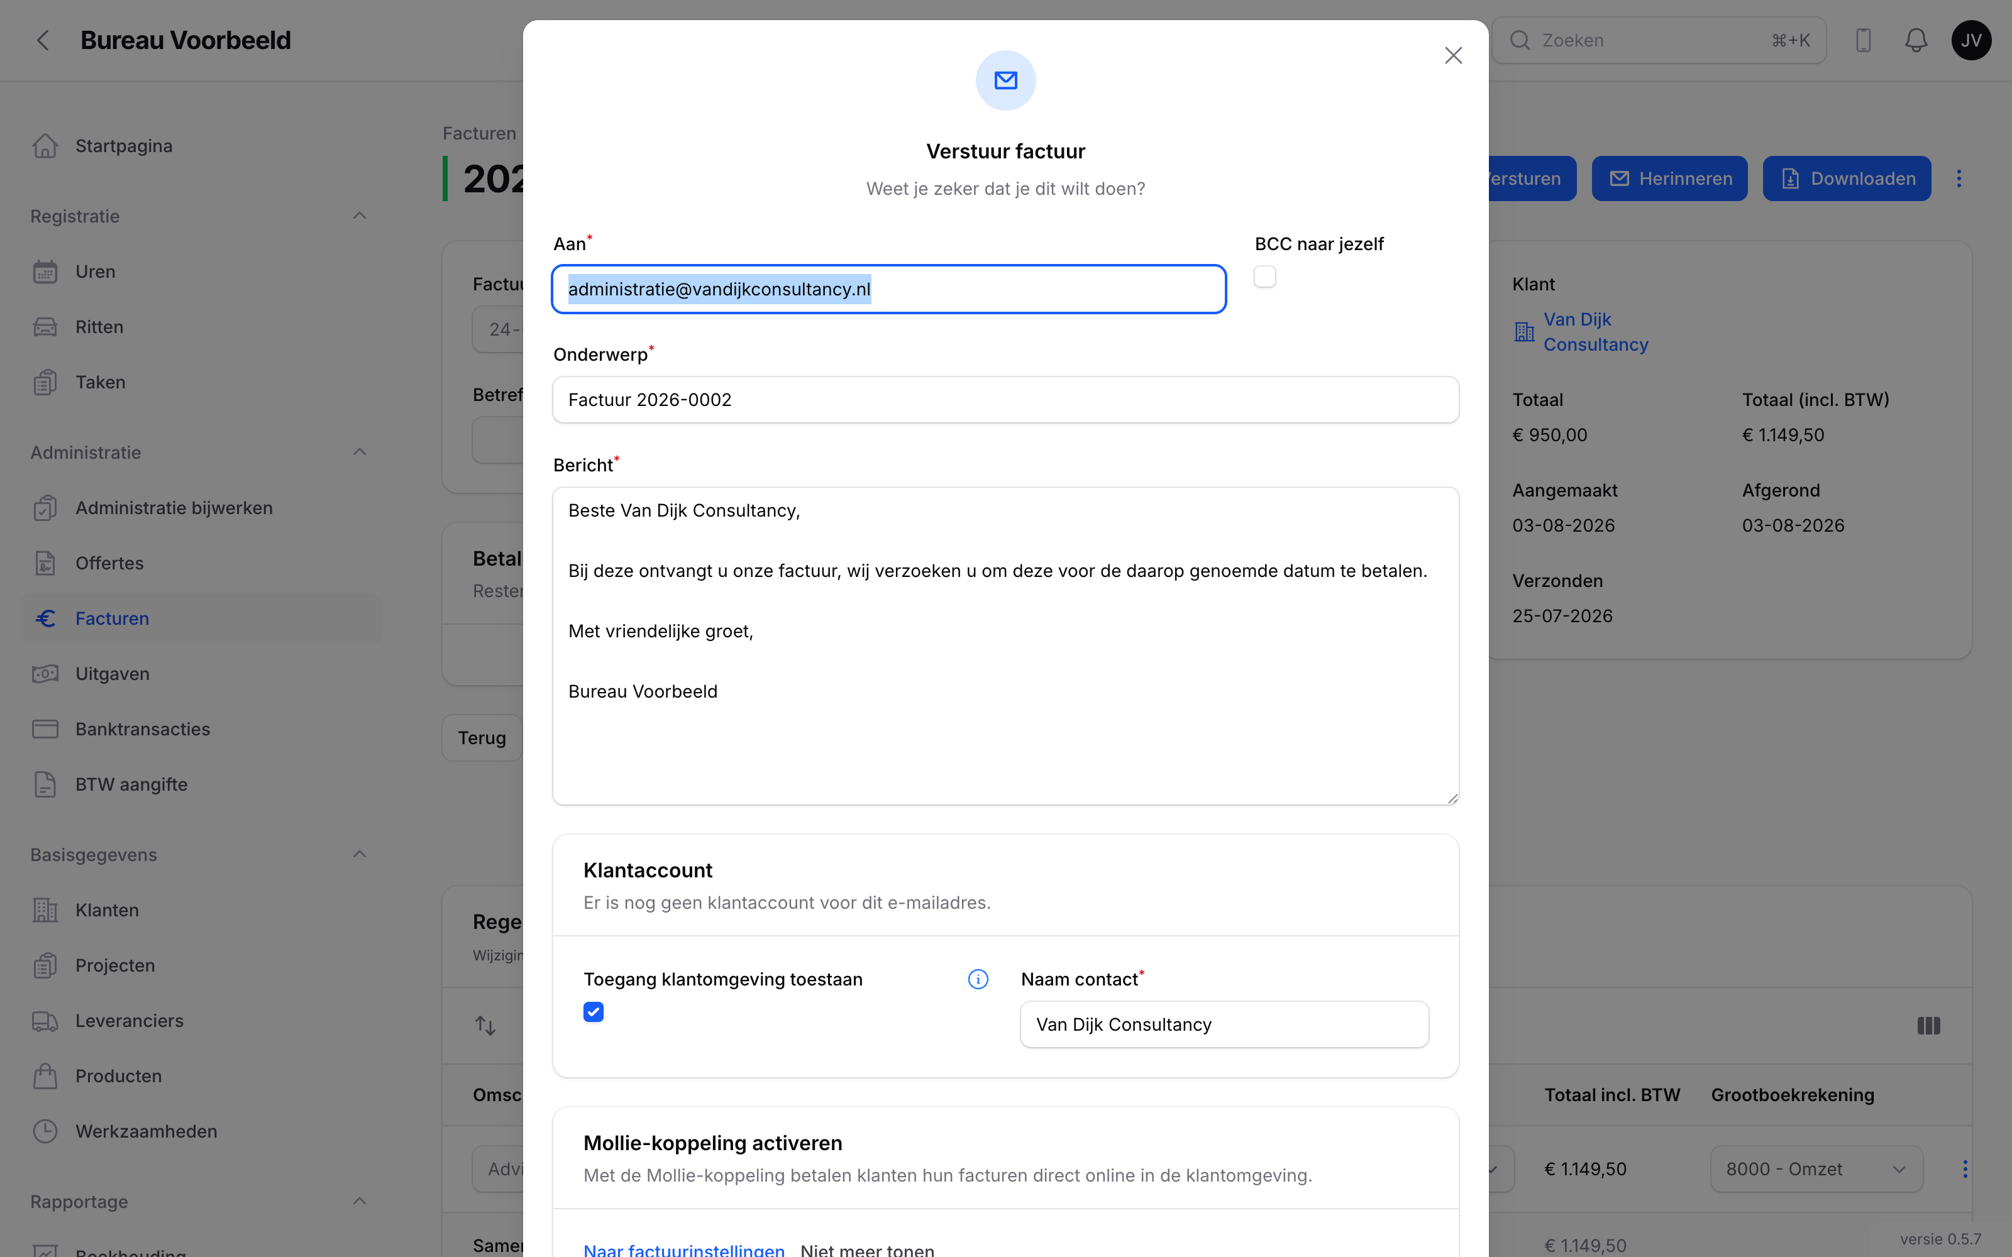Click the Terug button
The height and width of the screenshot is (1257, 2012).
pyautogui.click(x=482, y=737)
